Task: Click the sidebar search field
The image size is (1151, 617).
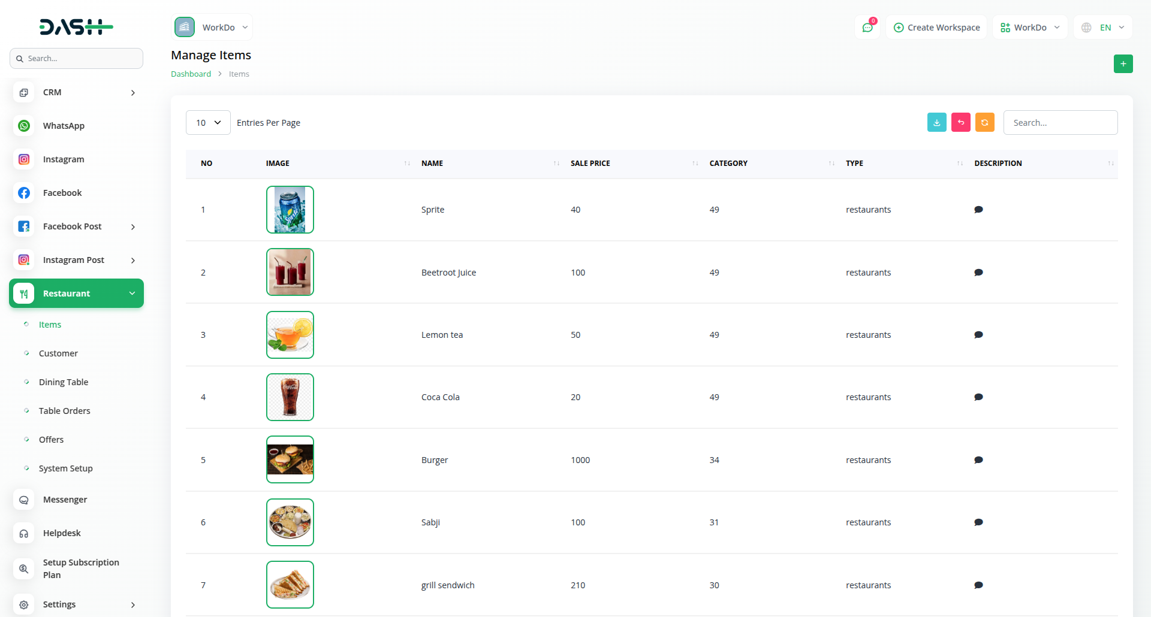Action: point(76,59)
